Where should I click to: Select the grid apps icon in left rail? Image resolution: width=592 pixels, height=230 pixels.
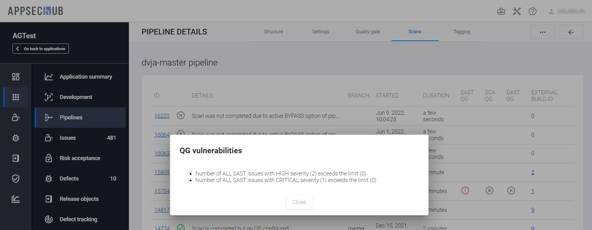[16, 97]
